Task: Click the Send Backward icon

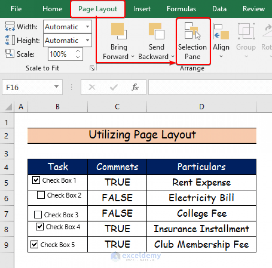Action: coord(156,31)
